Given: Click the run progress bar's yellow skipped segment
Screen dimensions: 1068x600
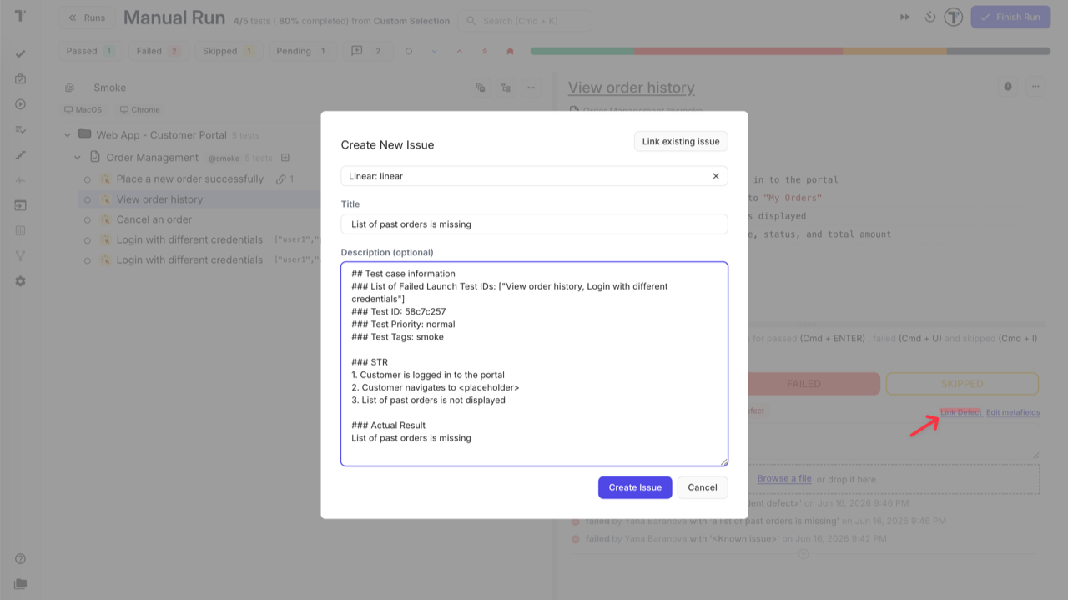Looking at the screenshot, I should (x=894, y=51).
